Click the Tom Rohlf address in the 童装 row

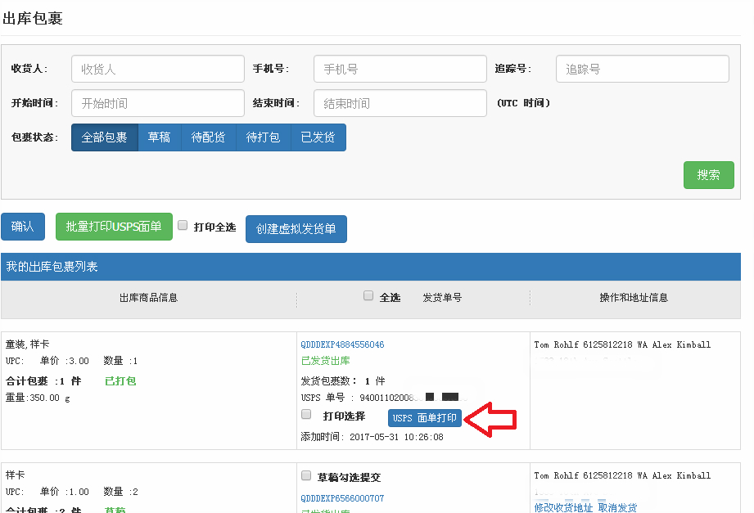622,344
